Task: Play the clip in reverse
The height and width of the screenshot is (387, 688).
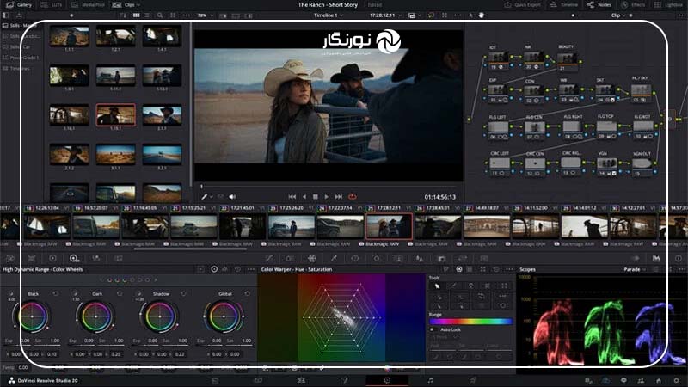Action: (x=304, y=197)
